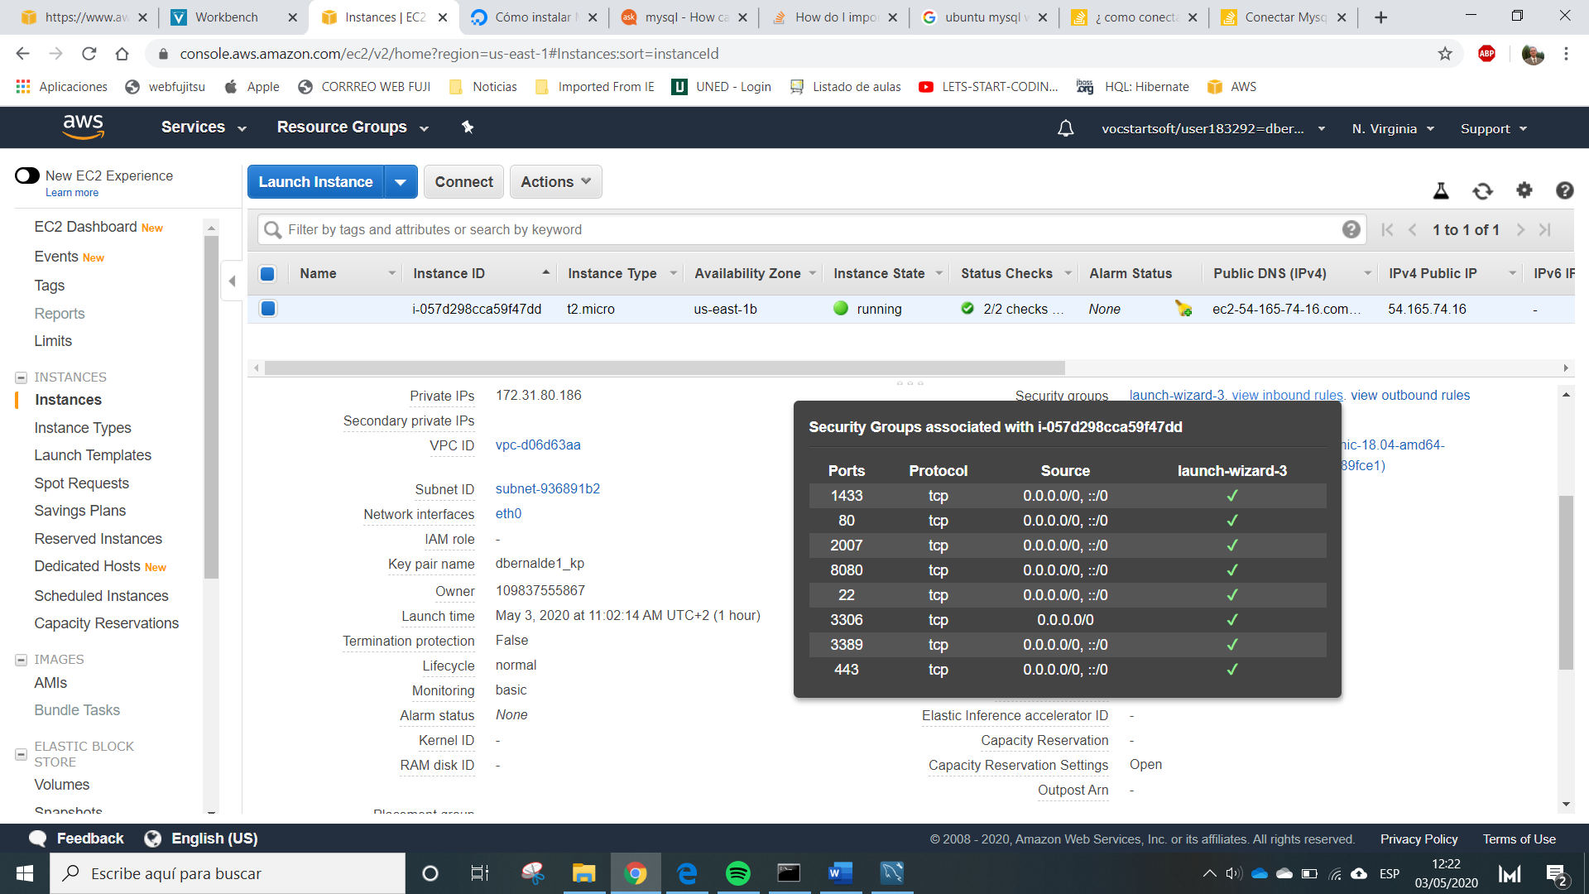1589x894 pixels.
Task: Open the EC2 help question icon
Action: coord(1564,190)
